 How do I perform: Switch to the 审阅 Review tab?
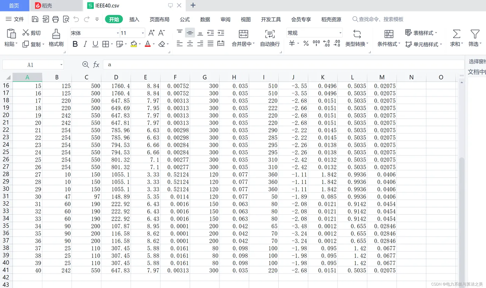(x=225, y=19)
